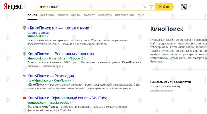Screen dimensions: 207x114
Task: Open «КиноПоиск.ru» — портал о кино result
Action: (x=58, y=28)
